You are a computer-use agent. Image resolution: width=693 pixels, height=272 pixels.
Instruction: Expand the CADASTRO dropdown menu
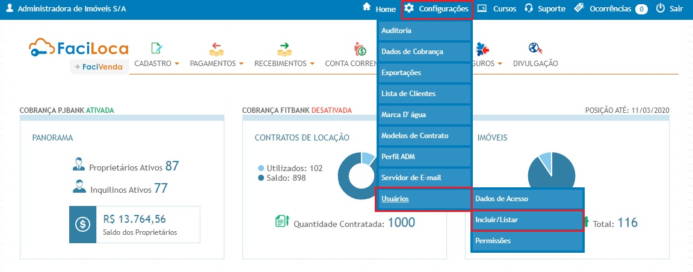pyautogui.click(x=157, y=63)
